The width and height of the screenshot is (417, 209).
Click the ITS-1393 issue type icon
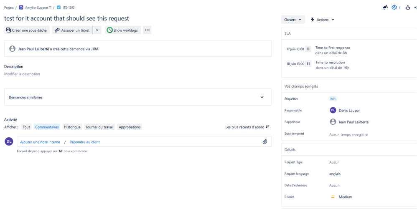(59, 8)
